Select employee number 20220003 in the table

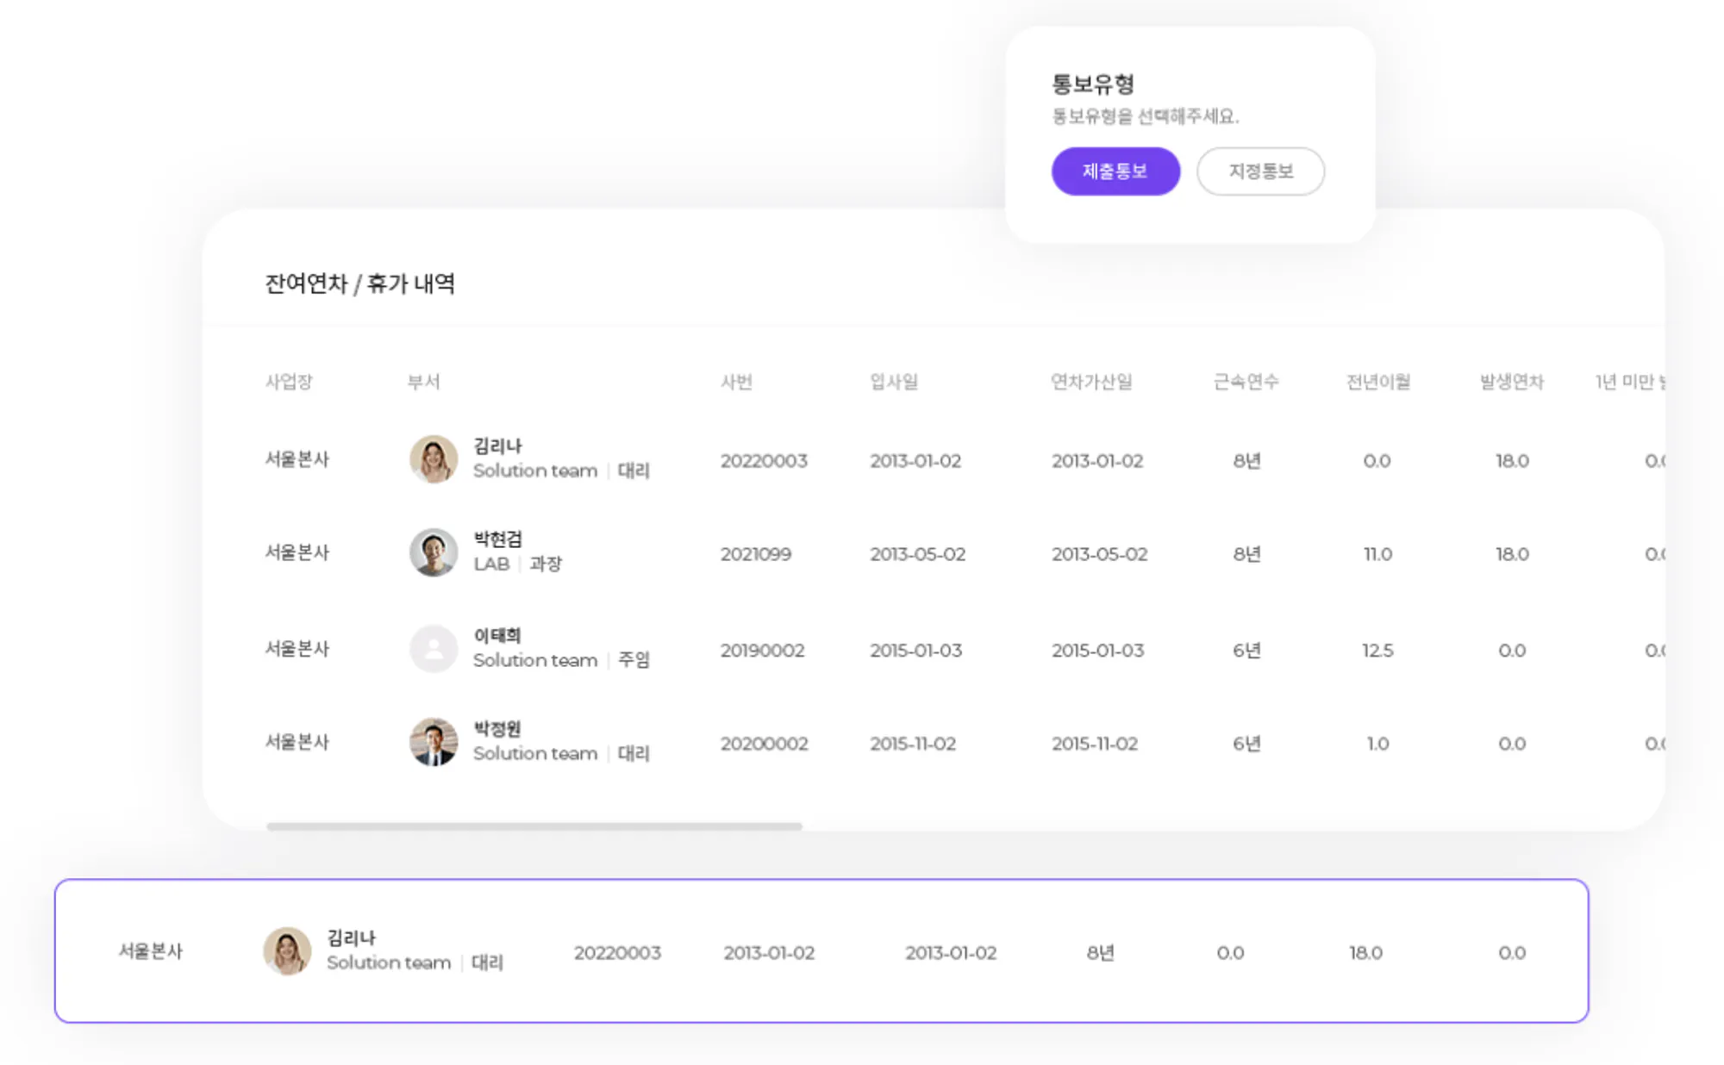click(764, 461)
